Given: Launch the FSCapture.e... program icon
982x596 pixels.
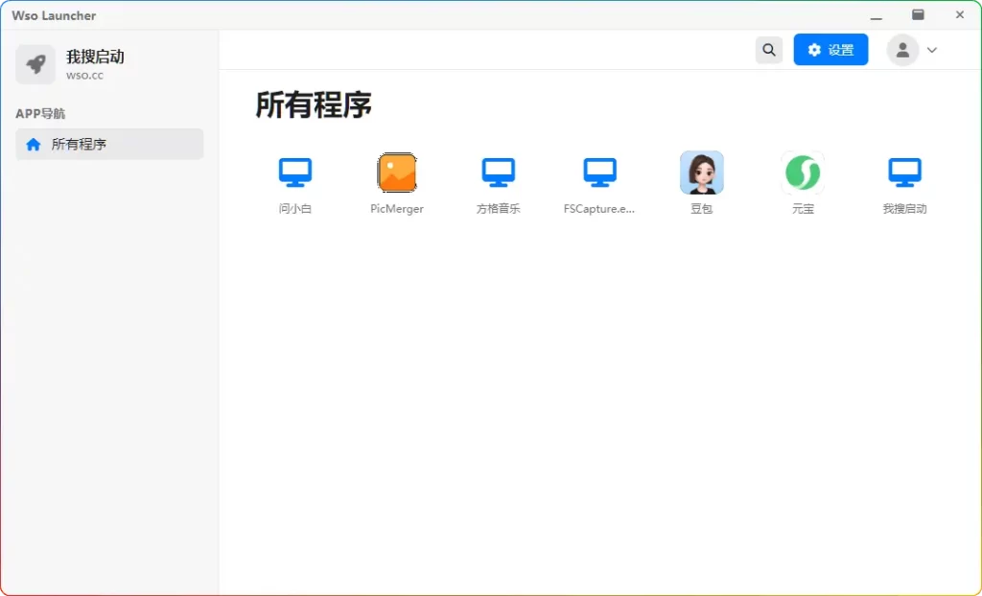Looking at the screenshot, I should click(600, 172).
